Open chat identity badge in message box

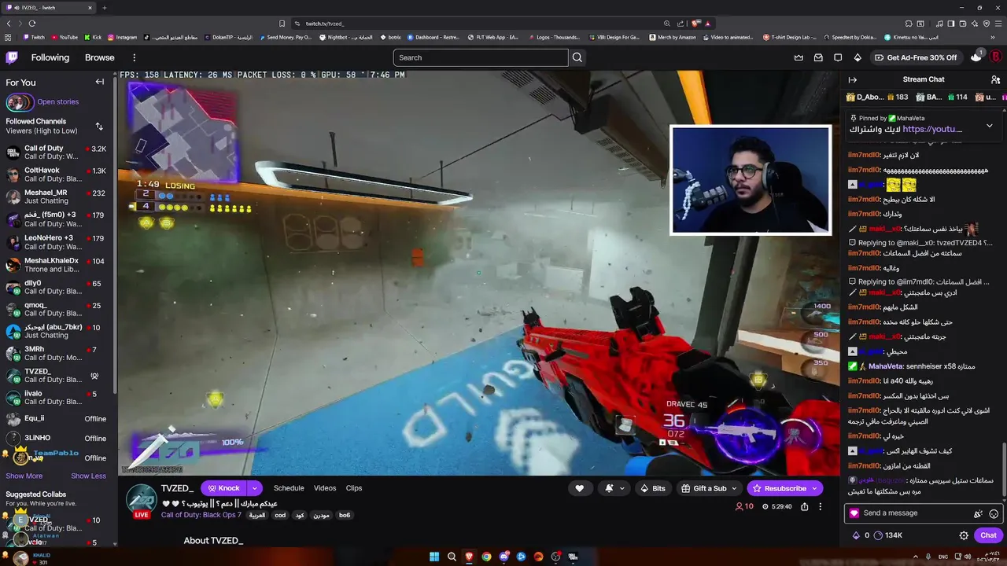pyautogui.click(x=854, y=513)
